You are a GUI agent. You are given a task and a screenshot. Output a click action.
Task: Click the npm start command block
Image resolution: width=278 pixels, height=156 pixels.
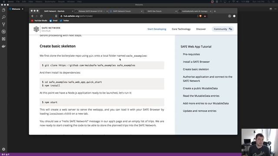tap(102, 102)
